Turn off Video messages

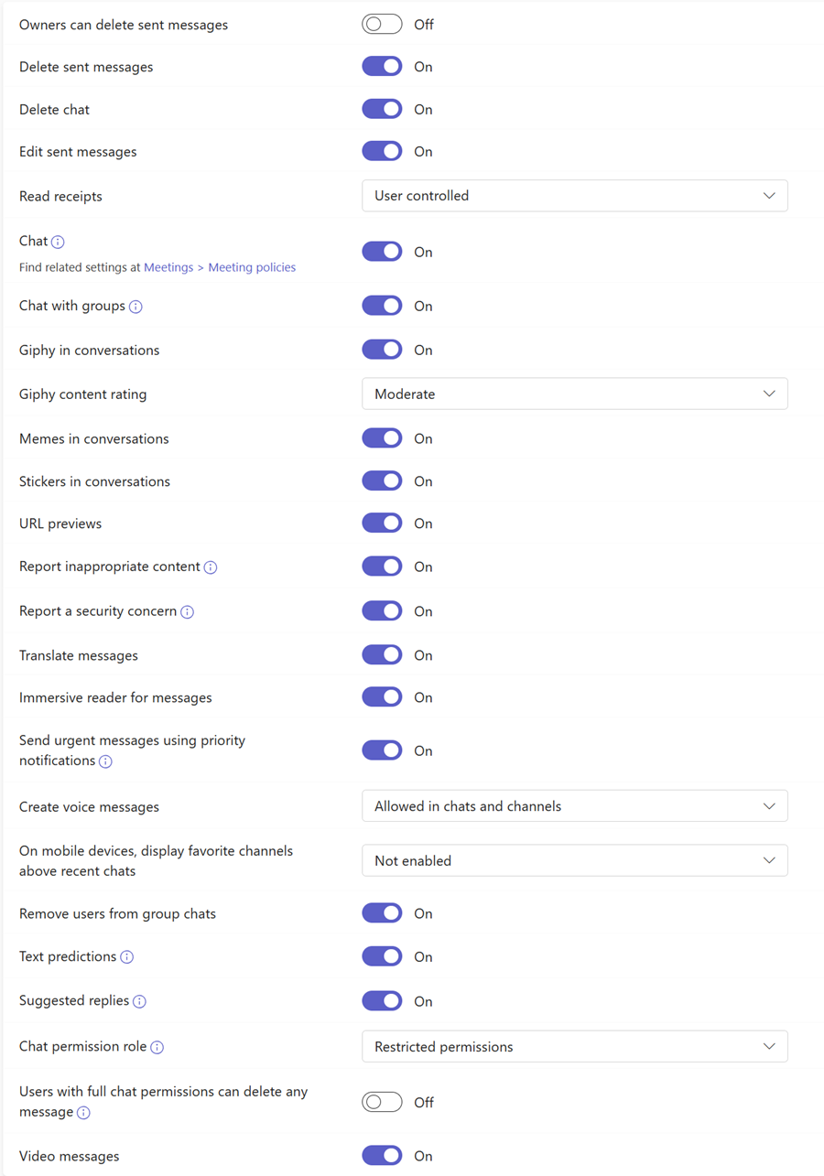(382, 1155)
